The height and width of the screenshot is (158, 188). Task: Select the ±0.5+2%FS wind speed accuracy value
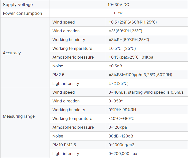(133, 22)
